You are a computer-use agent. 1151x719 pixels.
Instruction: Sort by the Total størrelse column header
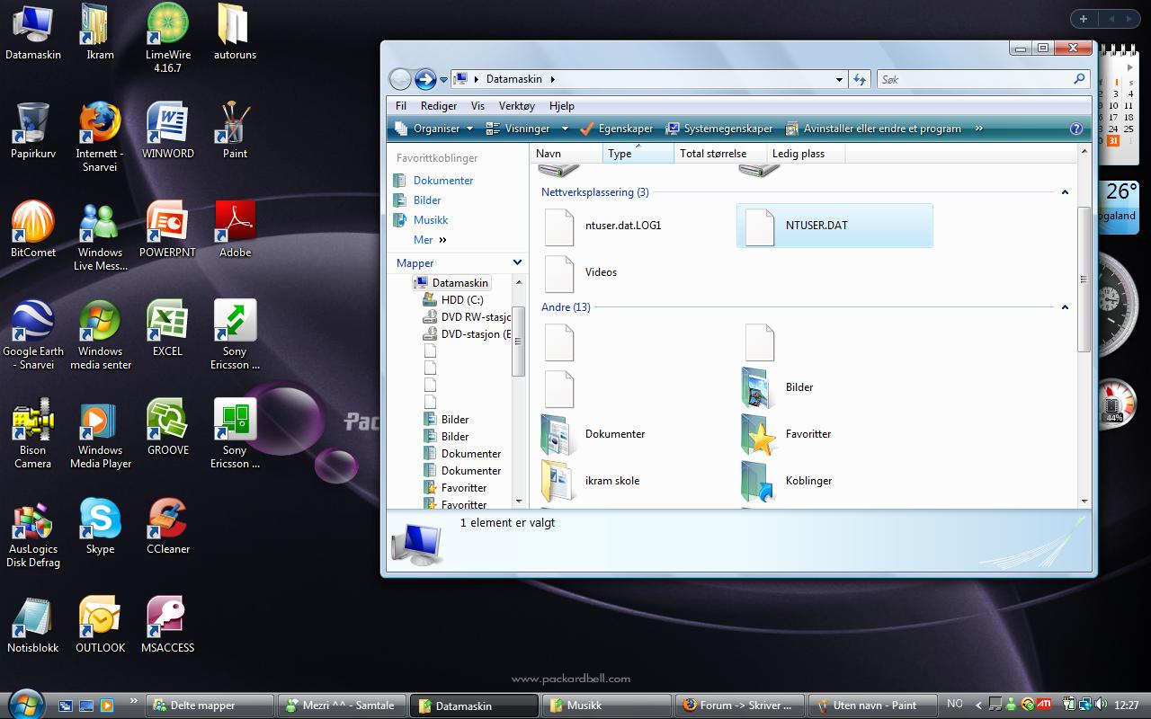click(x=719, y=154)
